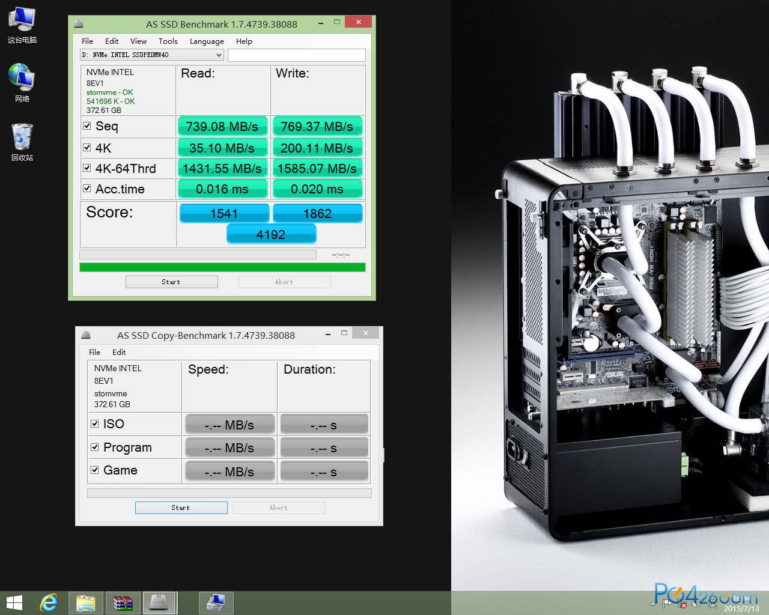Click the total score 4192
Image resolution: width=769 pixels, height=615 pixels.
coord(271,234)
